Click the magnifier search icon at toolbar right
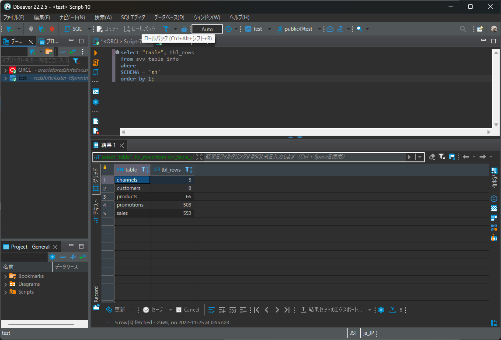Viewport: 501px width, 340px height. tap(463, 29)
